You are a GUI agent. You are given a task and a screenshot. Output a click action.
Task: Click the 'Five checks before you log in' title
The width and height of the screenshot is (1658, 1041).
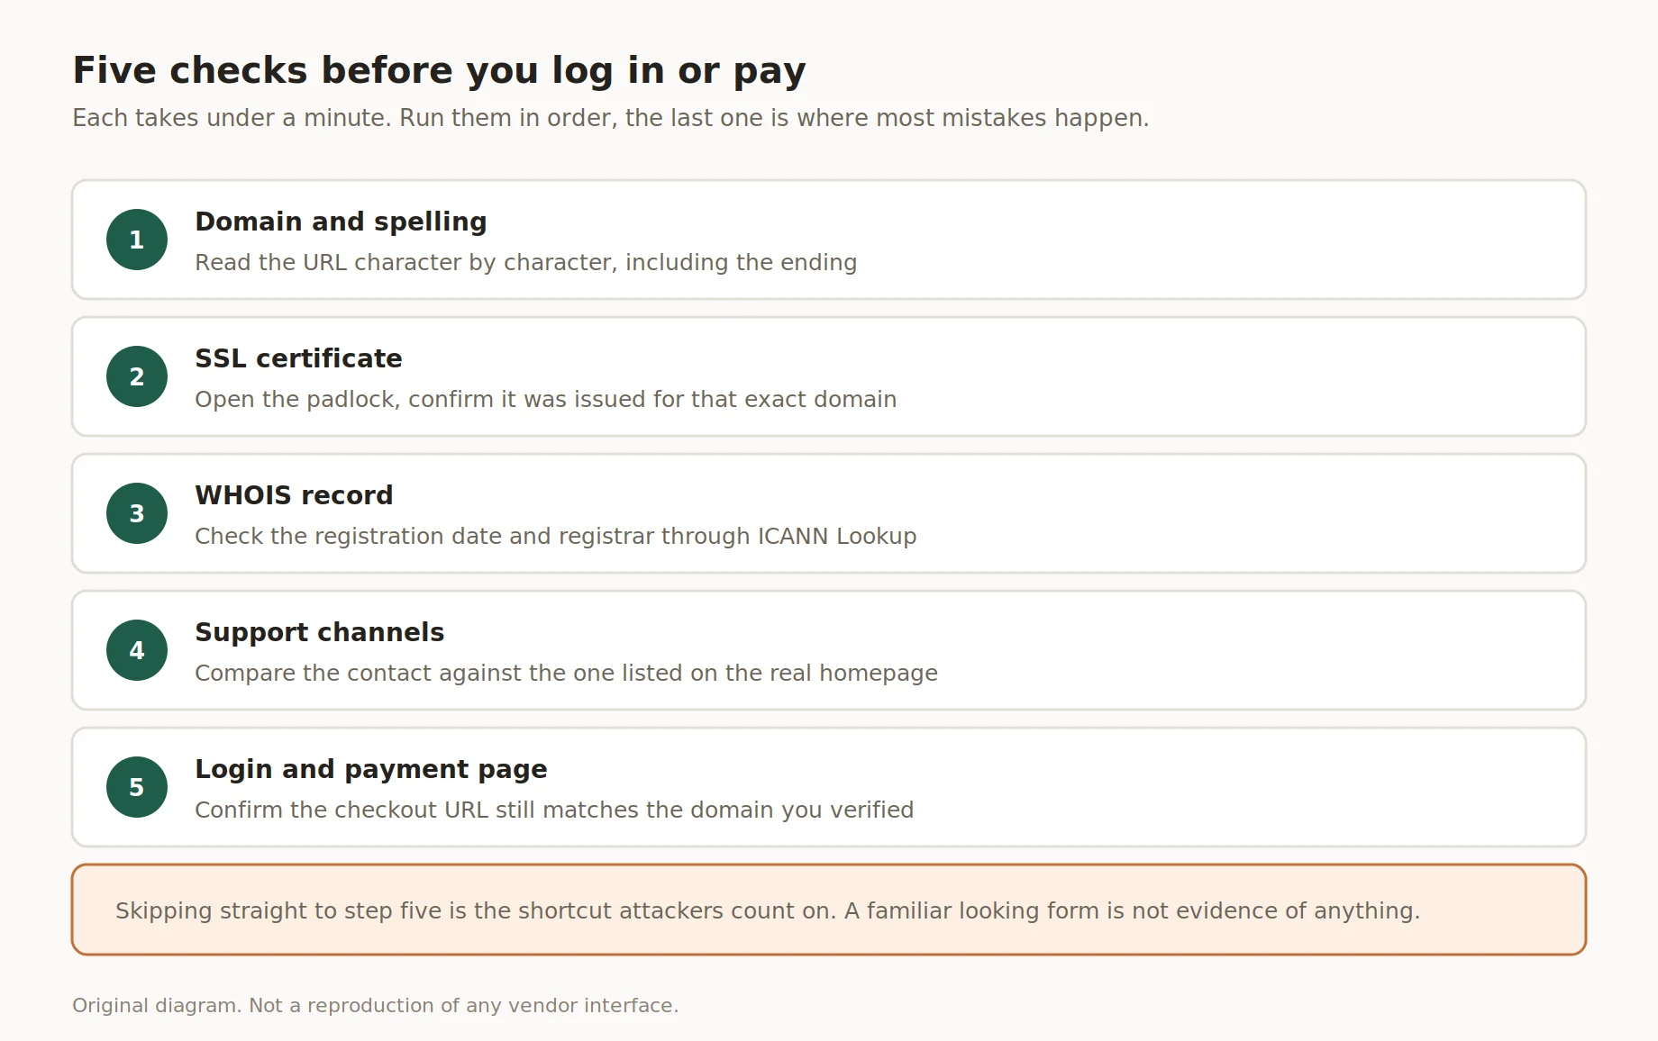439,70
